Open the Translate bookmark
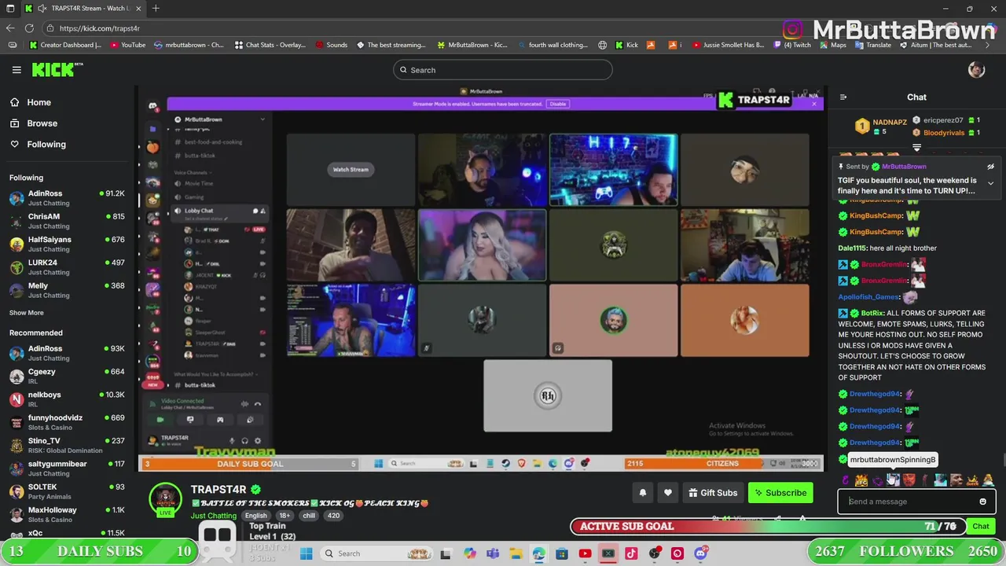Image resolution: width=1006 pixels, height=566 pixels. (872, 45)
